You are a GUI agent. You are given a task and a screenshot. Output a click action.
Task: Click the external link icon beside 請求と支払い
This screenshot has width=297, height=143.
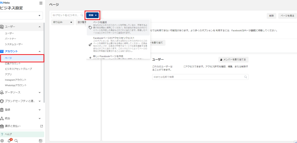point(41,126)
